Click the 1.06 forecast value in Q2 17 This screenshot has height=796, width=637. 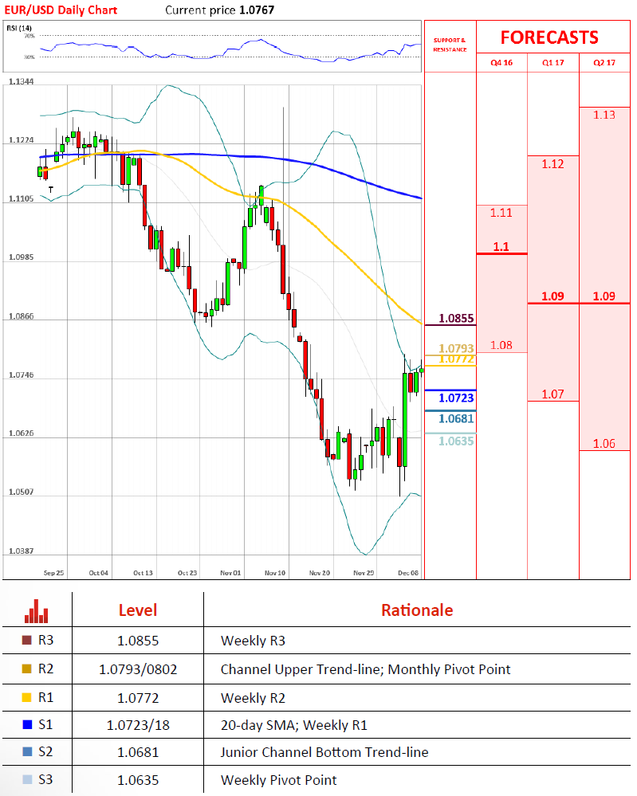tap(604, 444)
